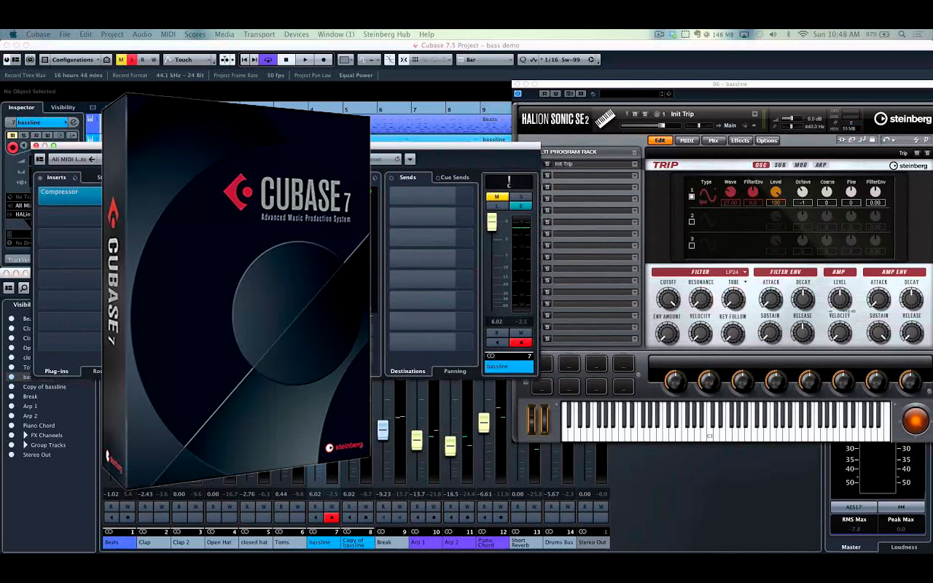Open the Project menu
Viewport: 933px width, 583px height.
tap(112, 34)
